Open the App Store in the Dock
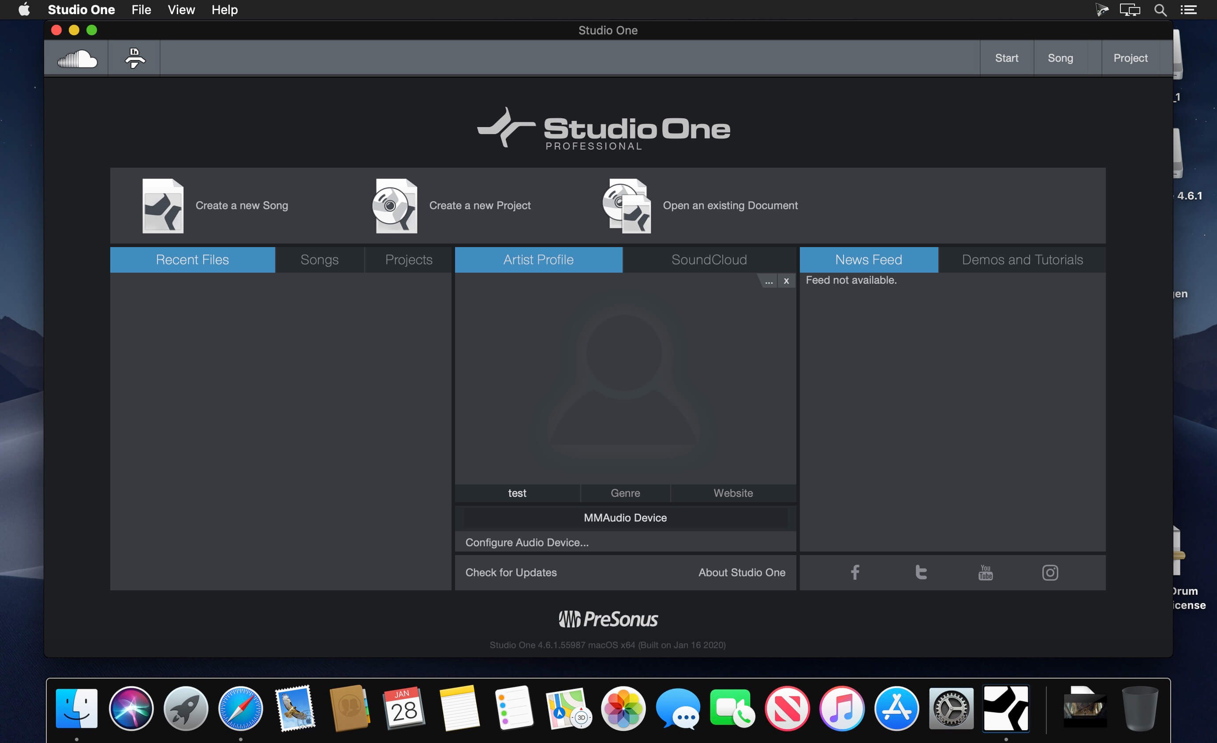 [x=896, y=709]
